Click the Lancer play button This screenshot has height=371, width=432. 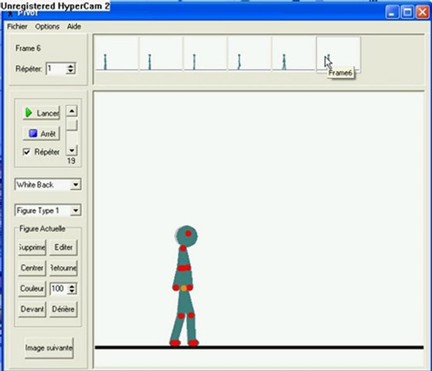(41, 113)
